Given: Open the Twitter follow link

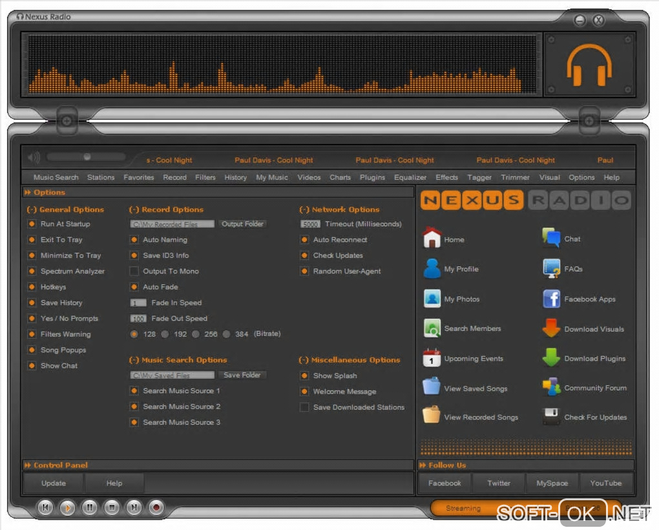Looking at the screenshot, I should coord(499,483).
